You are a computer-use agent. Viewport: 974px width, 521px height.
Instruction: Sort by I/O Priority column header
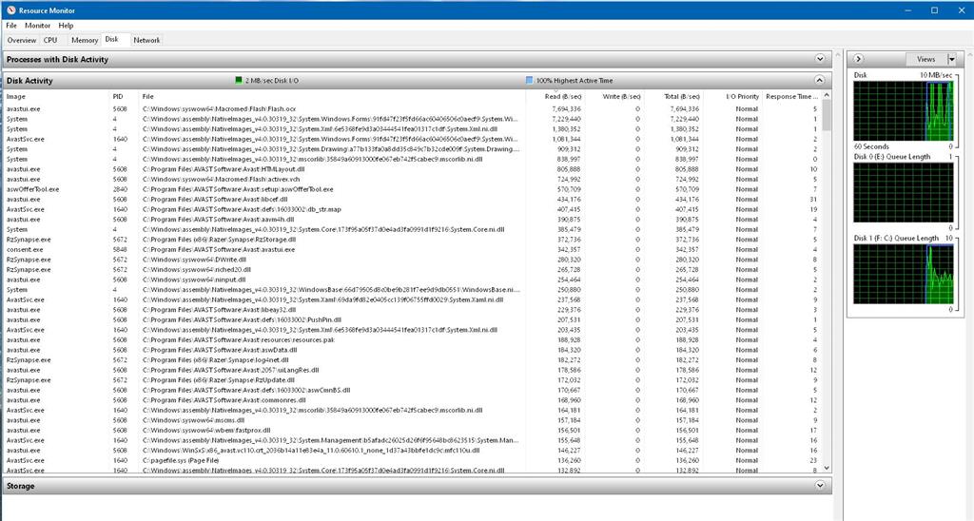(x=732, y=96)
